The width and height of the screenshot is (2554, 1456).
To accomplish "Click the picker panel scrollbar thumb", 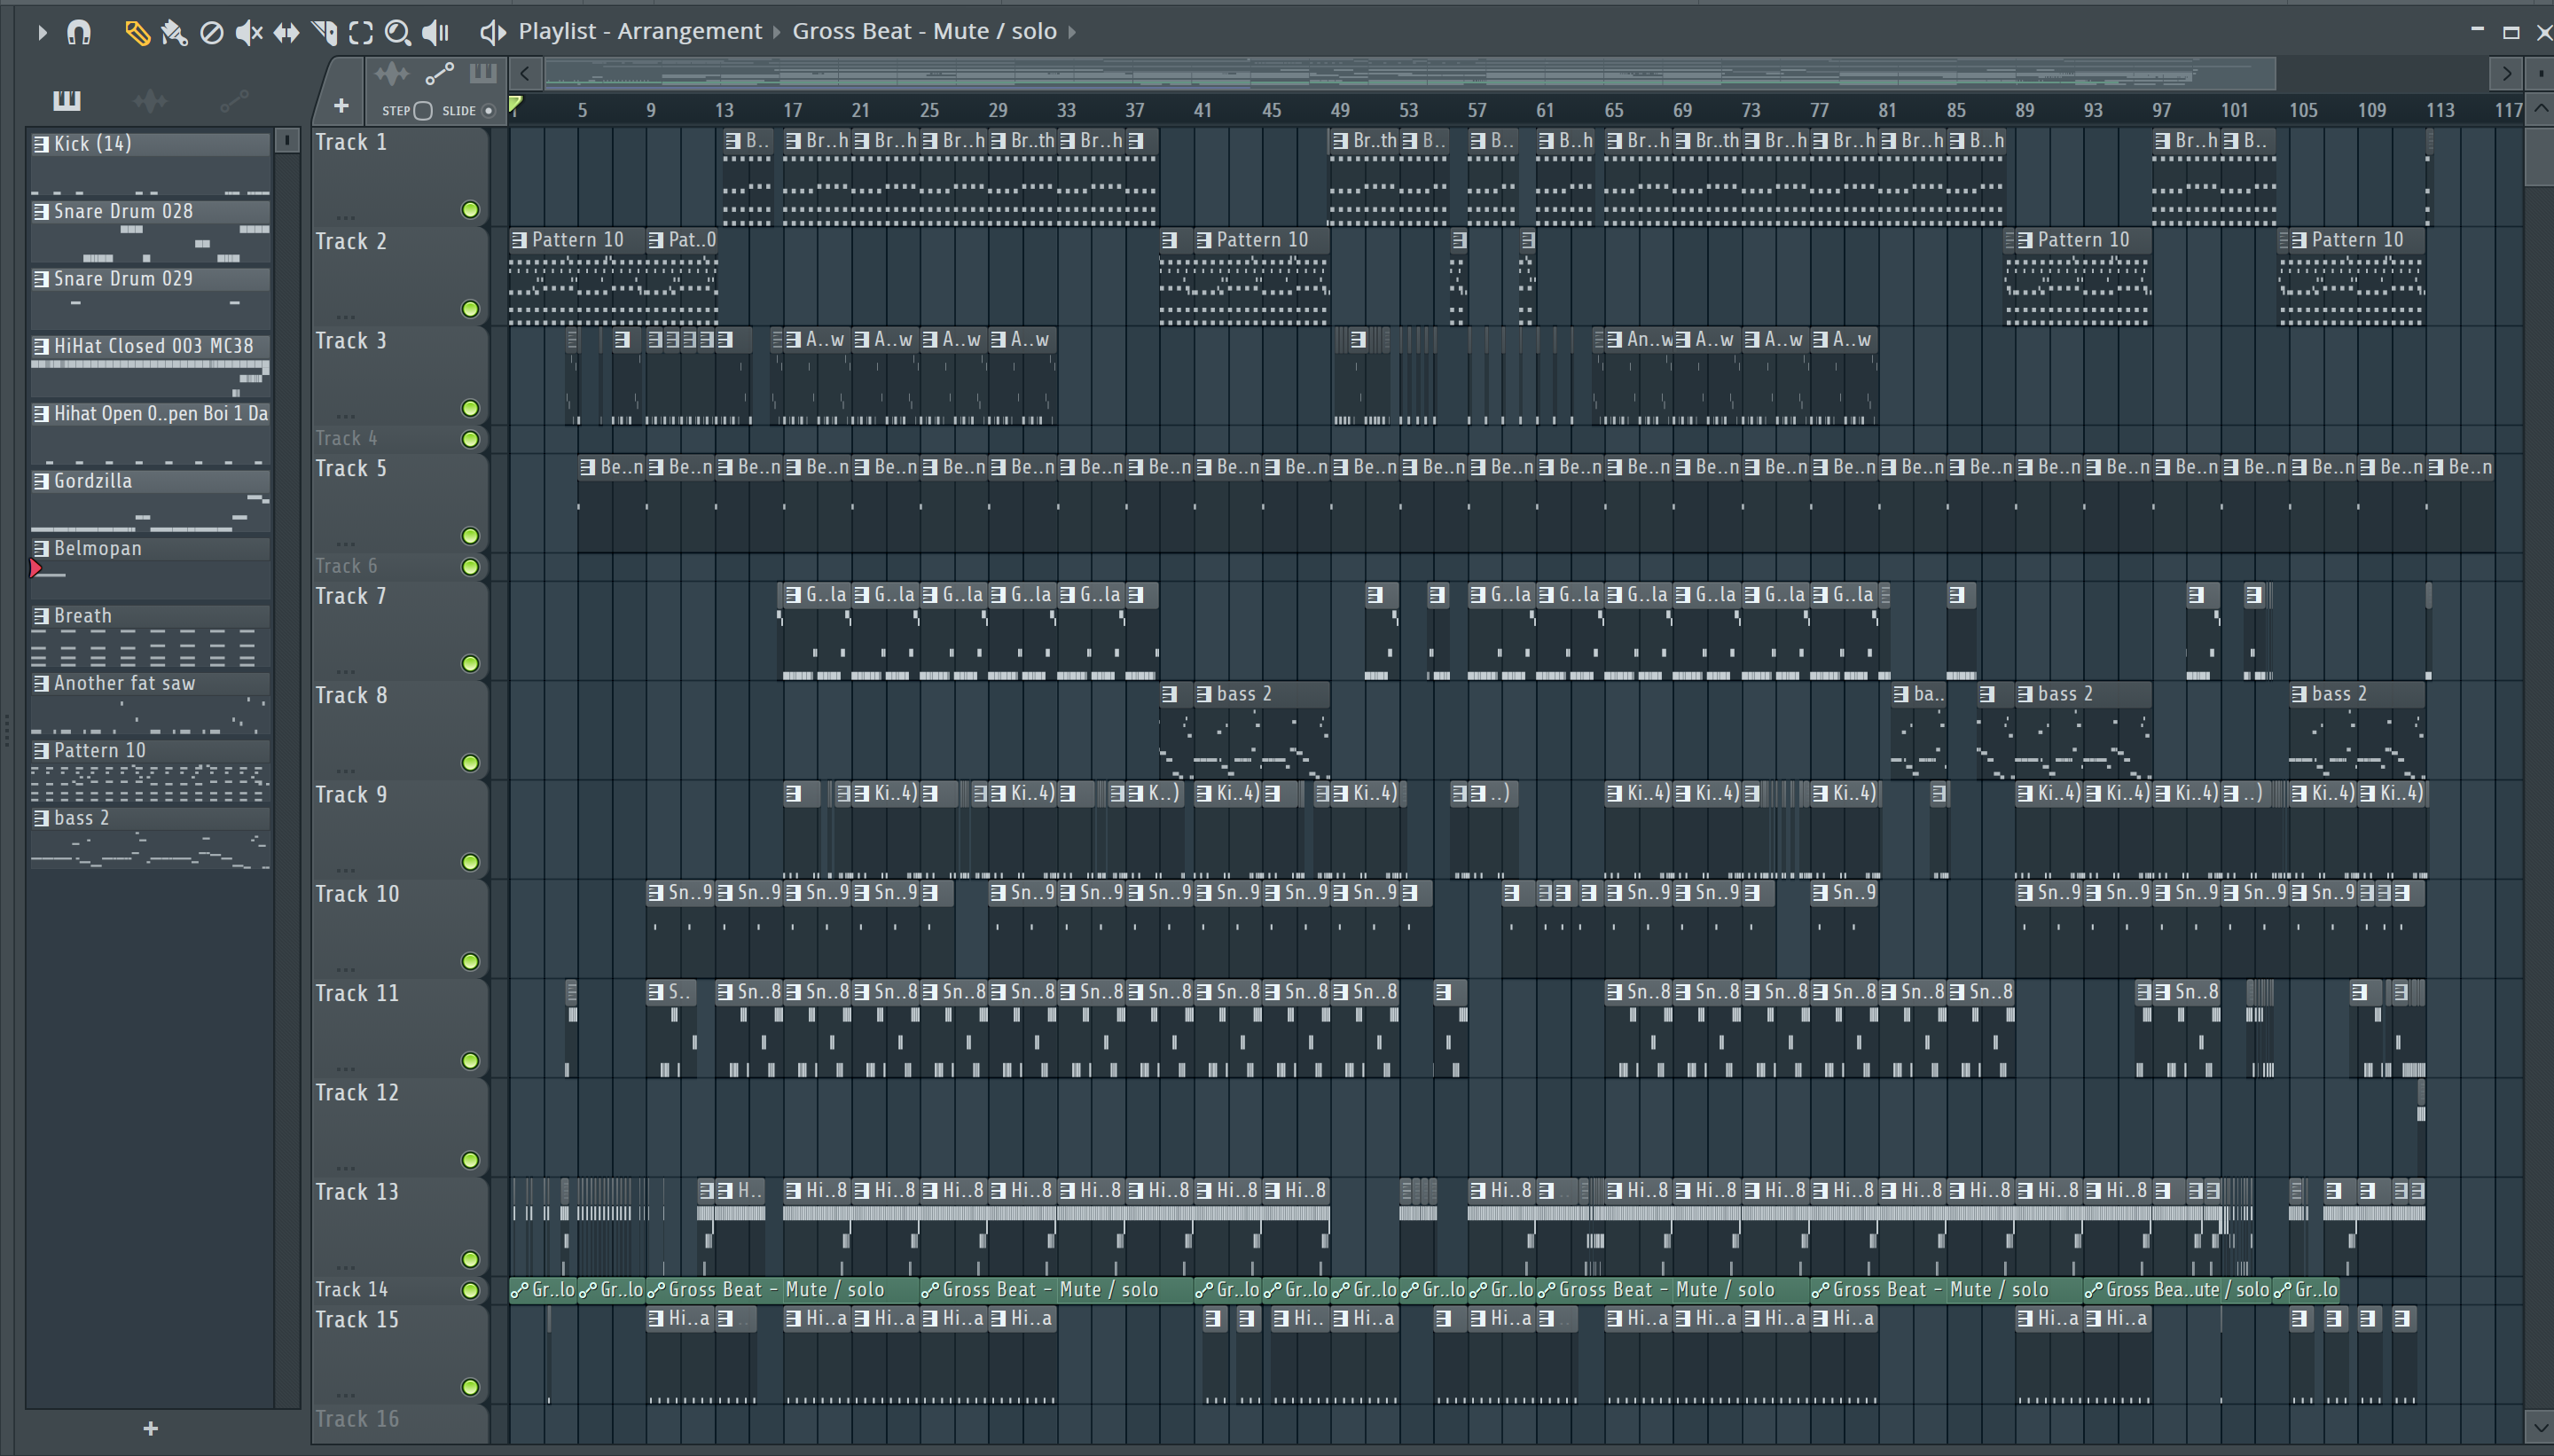I will (x=287, y=140).
